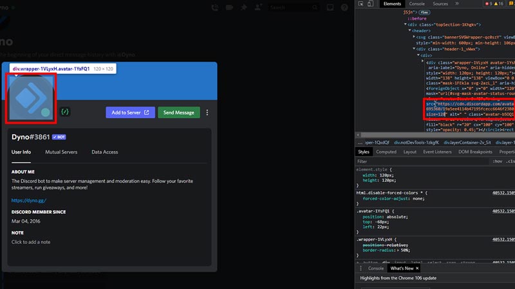Toggle the device toolbar icon in DevTools
The width and height of the screenshot is (515, 289).
(370, 4)
